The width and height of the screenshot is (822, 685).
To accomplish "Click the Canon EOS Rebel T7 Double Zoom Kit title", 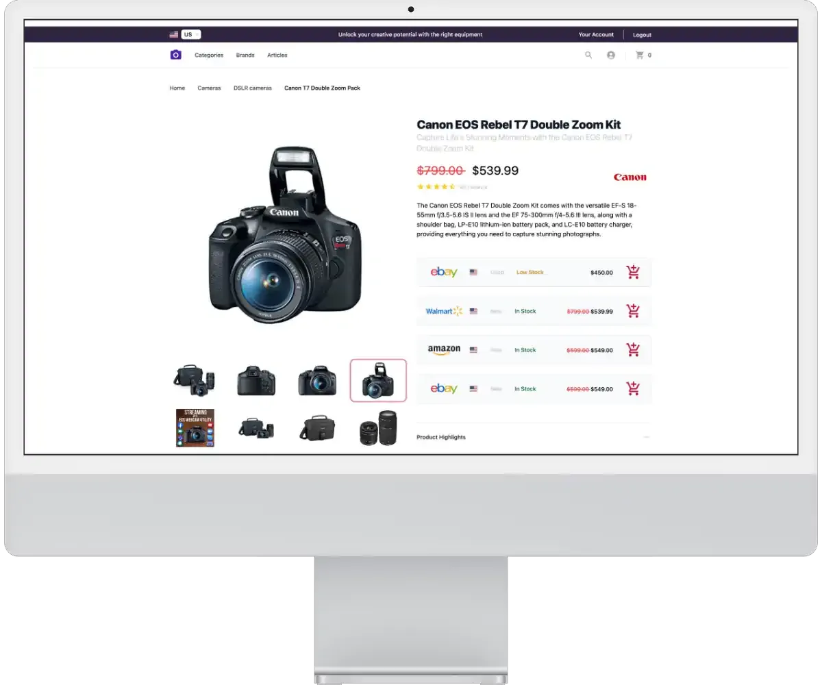I will click(519, 125).
